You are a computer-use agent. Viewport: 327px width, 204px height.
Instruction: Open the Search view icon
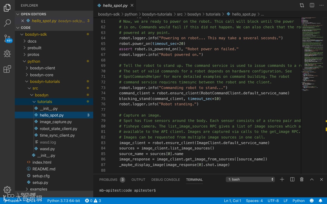coord(7,23)
